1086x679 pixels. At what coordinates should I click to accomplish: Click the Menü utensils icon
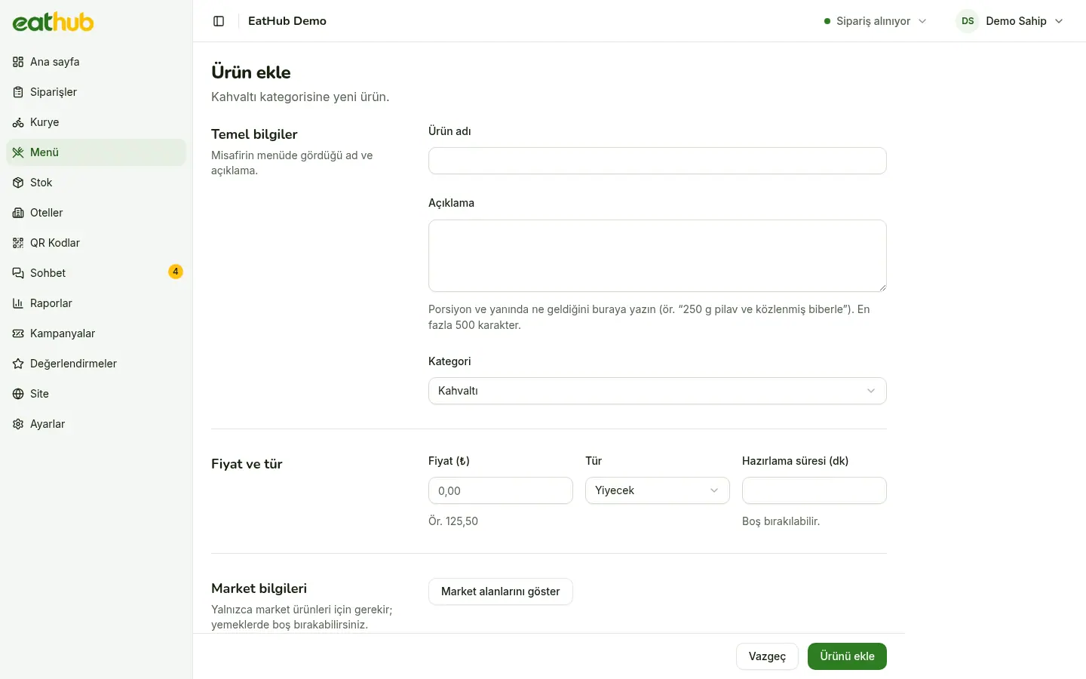pyautogui.click(x=18, y=152)
